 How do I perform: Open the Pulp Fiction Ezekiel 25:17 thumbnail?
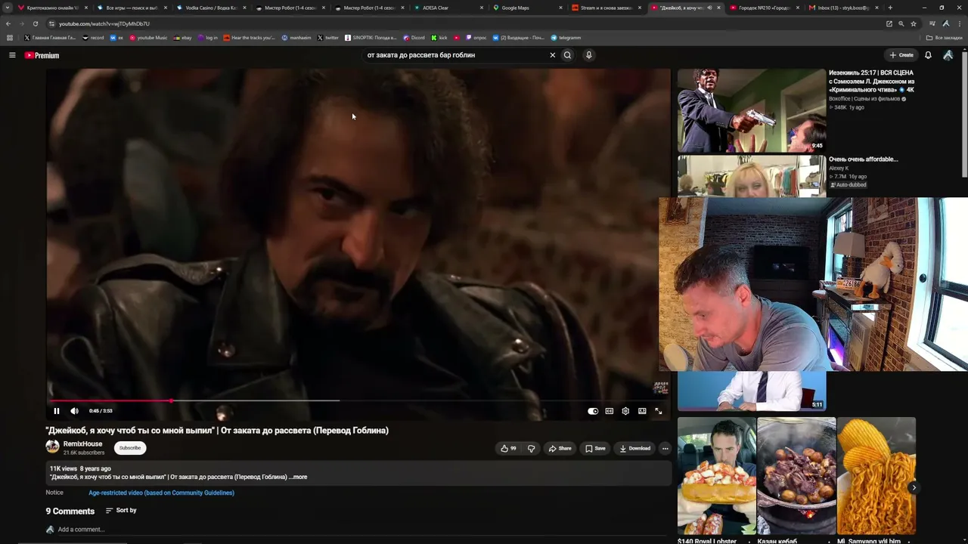[x=752, y=111]
